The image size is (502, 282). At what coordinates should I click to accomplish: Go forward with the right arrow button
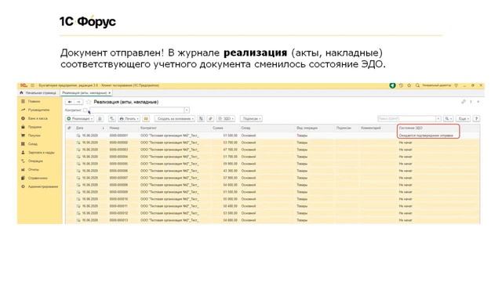(x=78, y=102)
